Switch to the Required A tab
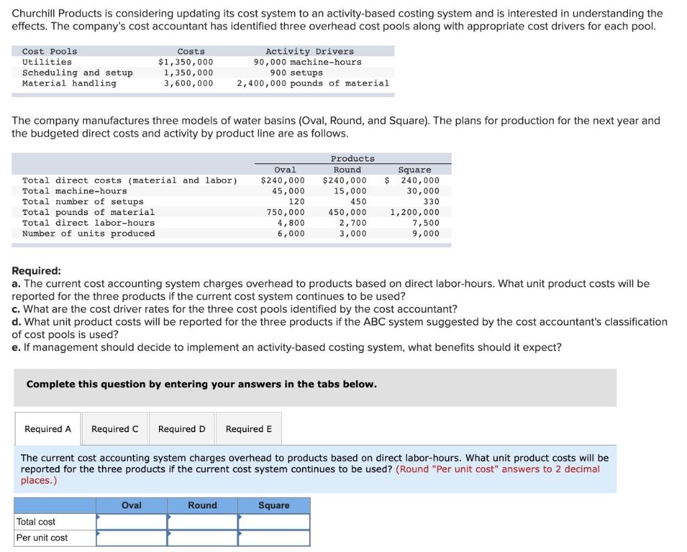 point(48,429)
